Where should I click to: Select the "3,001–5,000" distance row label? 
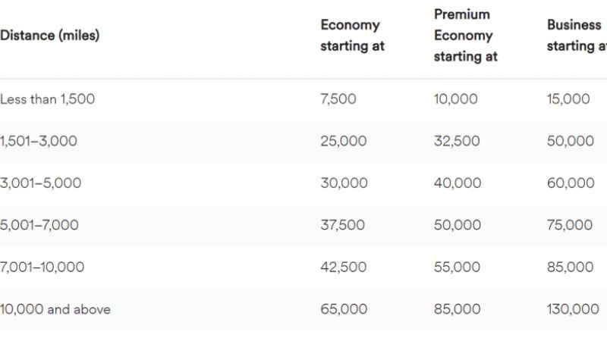click(x=41, y=183)
